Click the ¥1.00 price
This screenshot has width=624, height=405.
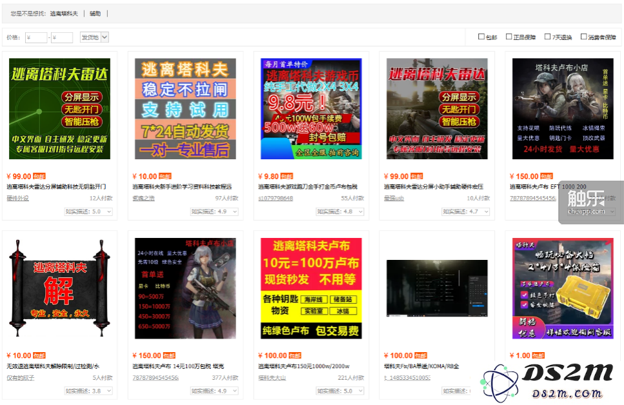(520, 356)
